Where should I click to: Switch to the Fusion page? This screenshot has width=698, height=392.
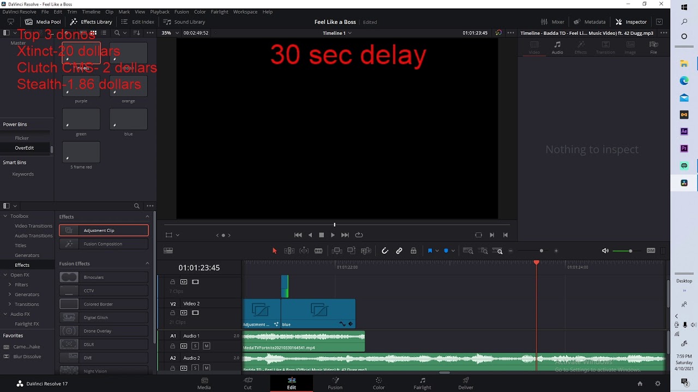[335, 383]
